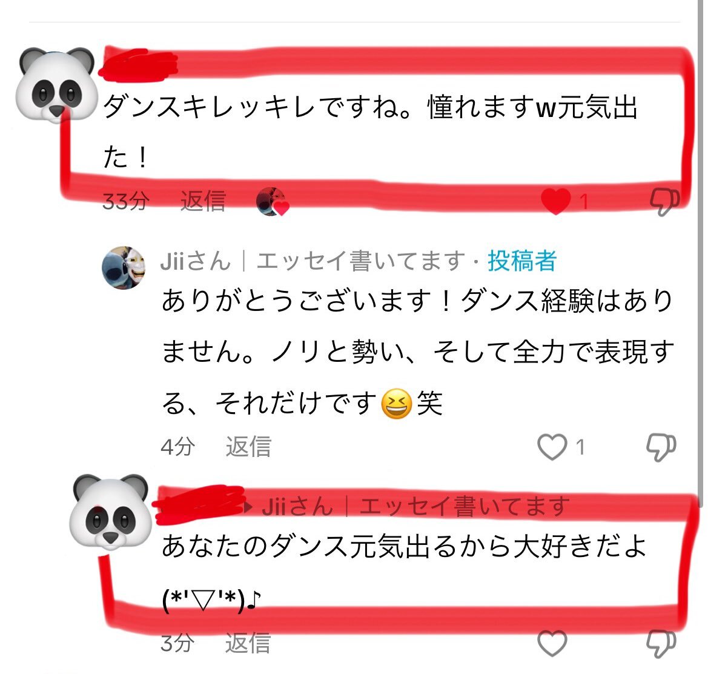Tap 返信 under the 4分 comment
Viewport: 708px width, 674px height.
[248, 447]
